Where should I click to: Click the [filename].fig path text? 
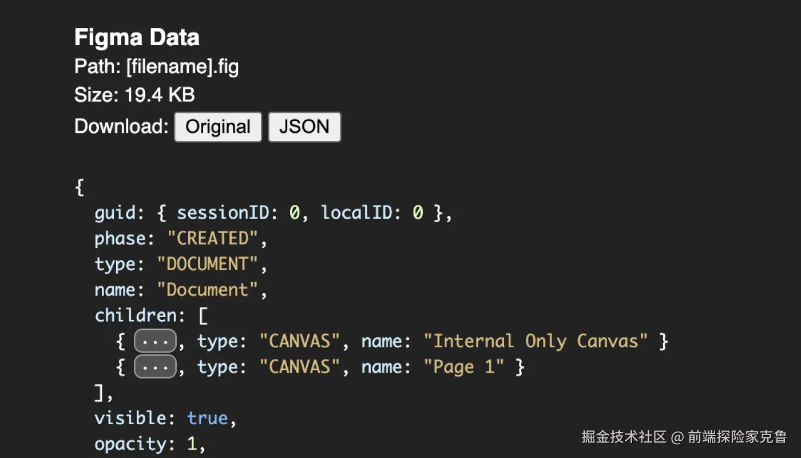(x=183, y=67)
